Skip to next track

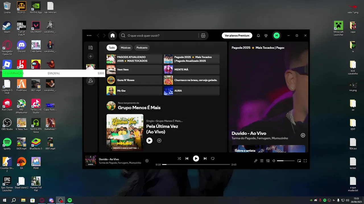point(205,158)
